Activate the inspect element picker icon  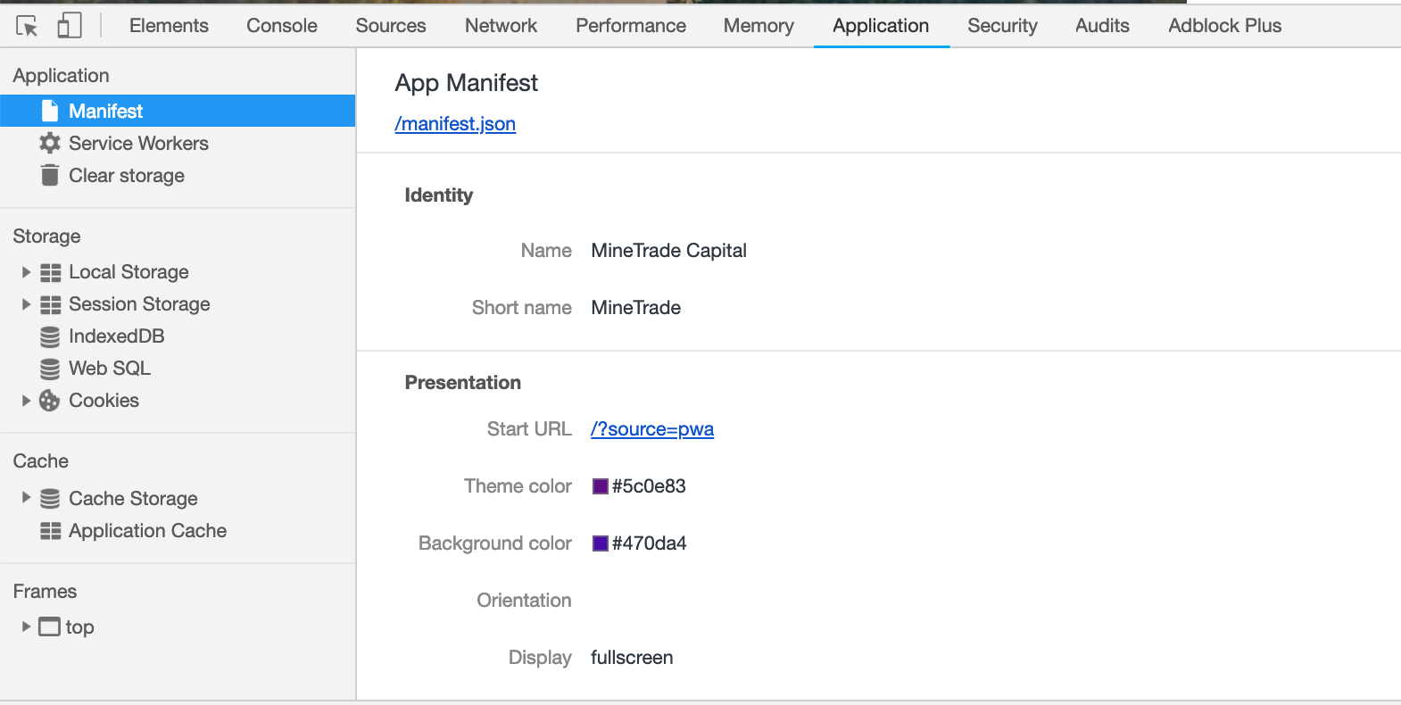(27, 26)
